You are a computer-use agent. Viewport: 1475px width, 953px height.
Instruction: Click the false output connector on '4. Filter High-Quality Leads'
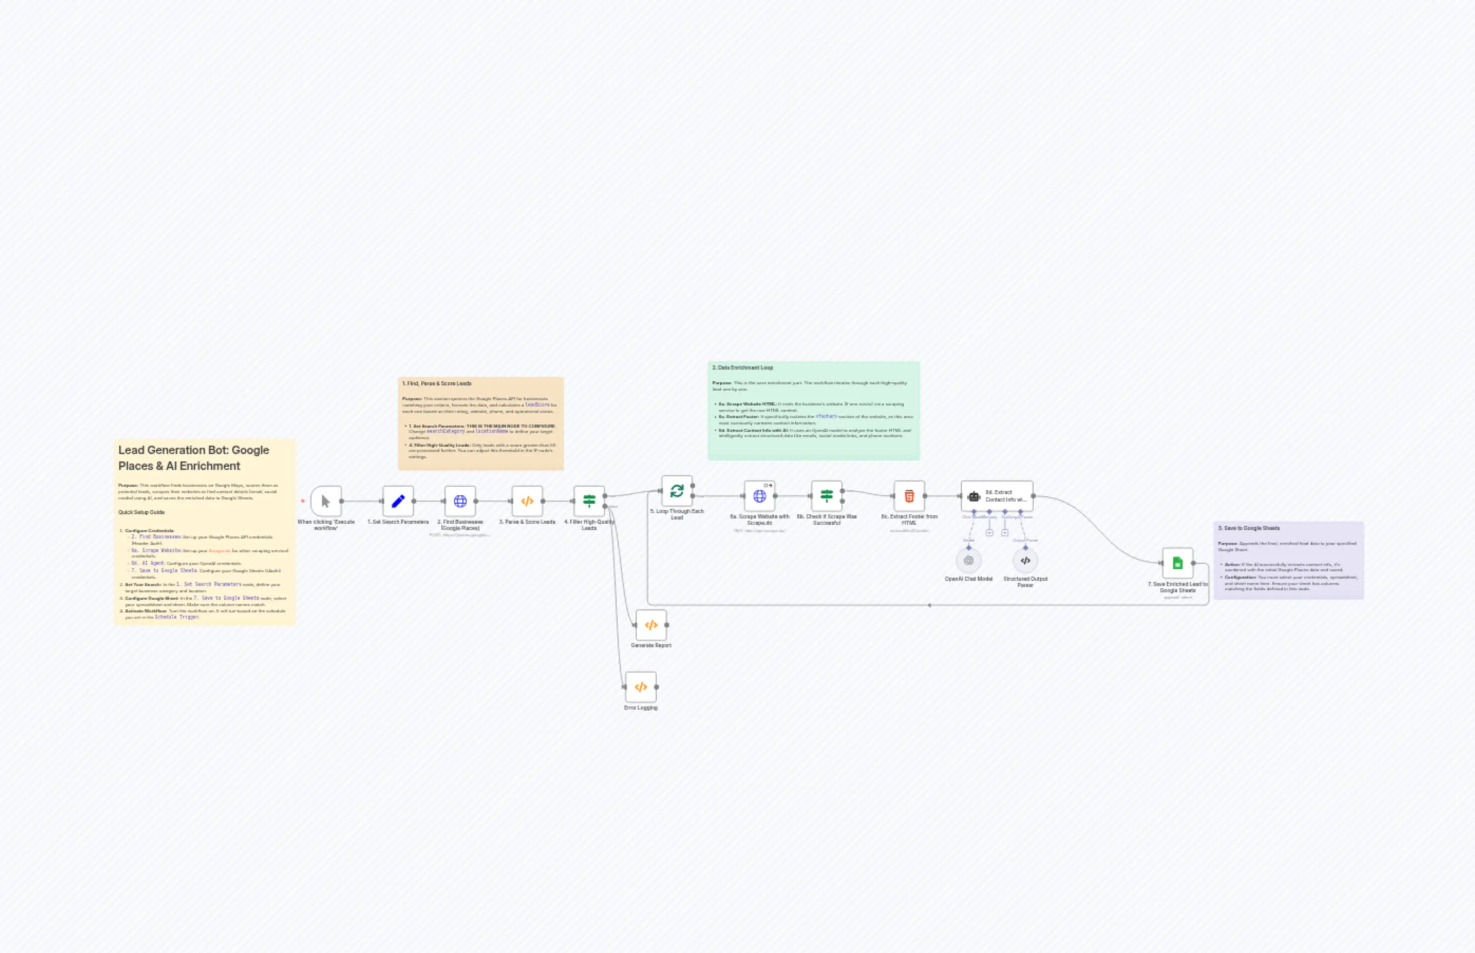[x=605, y=506]
